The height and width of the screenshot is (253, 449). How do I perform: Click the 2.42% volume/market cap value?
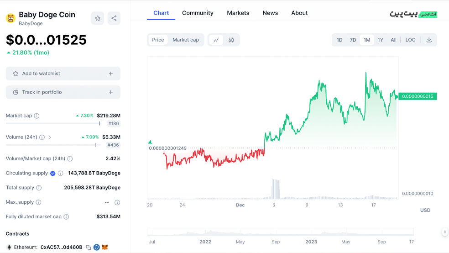tap(113, 159)
